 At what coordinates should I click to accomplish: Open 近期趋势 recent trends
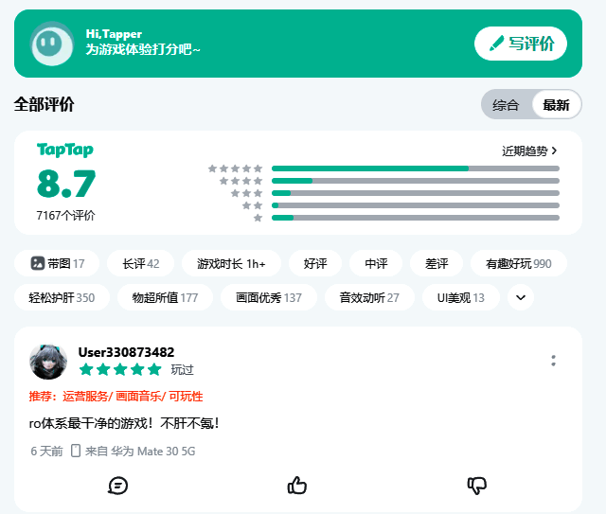click(528, 151)
